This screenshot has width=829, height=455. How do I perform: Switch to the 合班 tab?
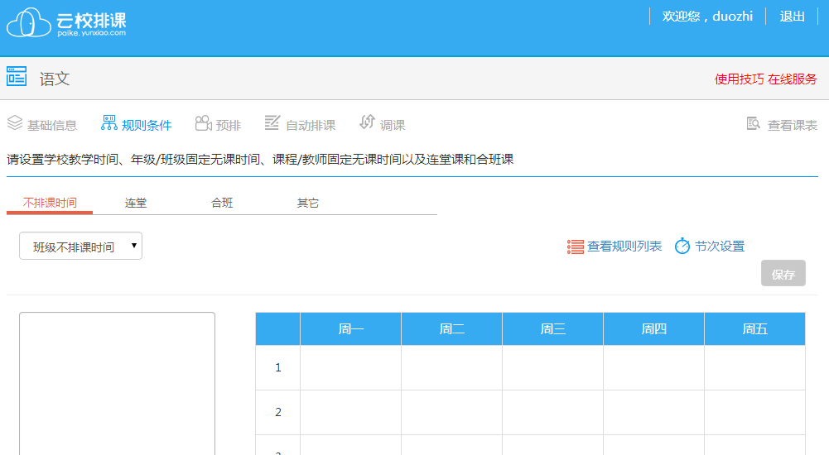(222, 204)
